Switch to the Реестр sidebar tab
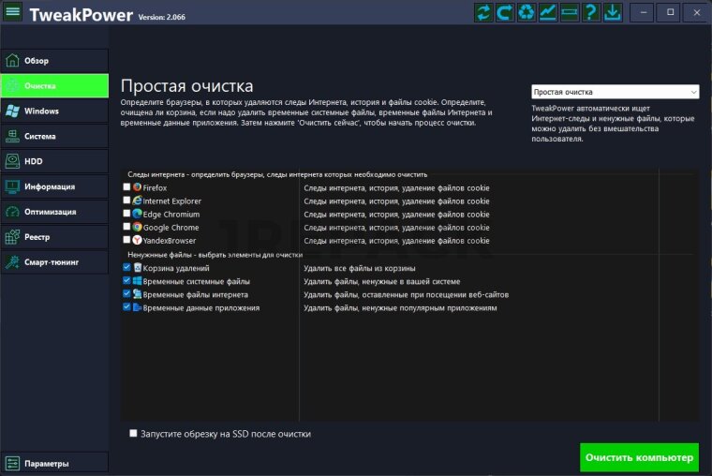This screenshot has height=476, width=712. (x=54, y=237)
